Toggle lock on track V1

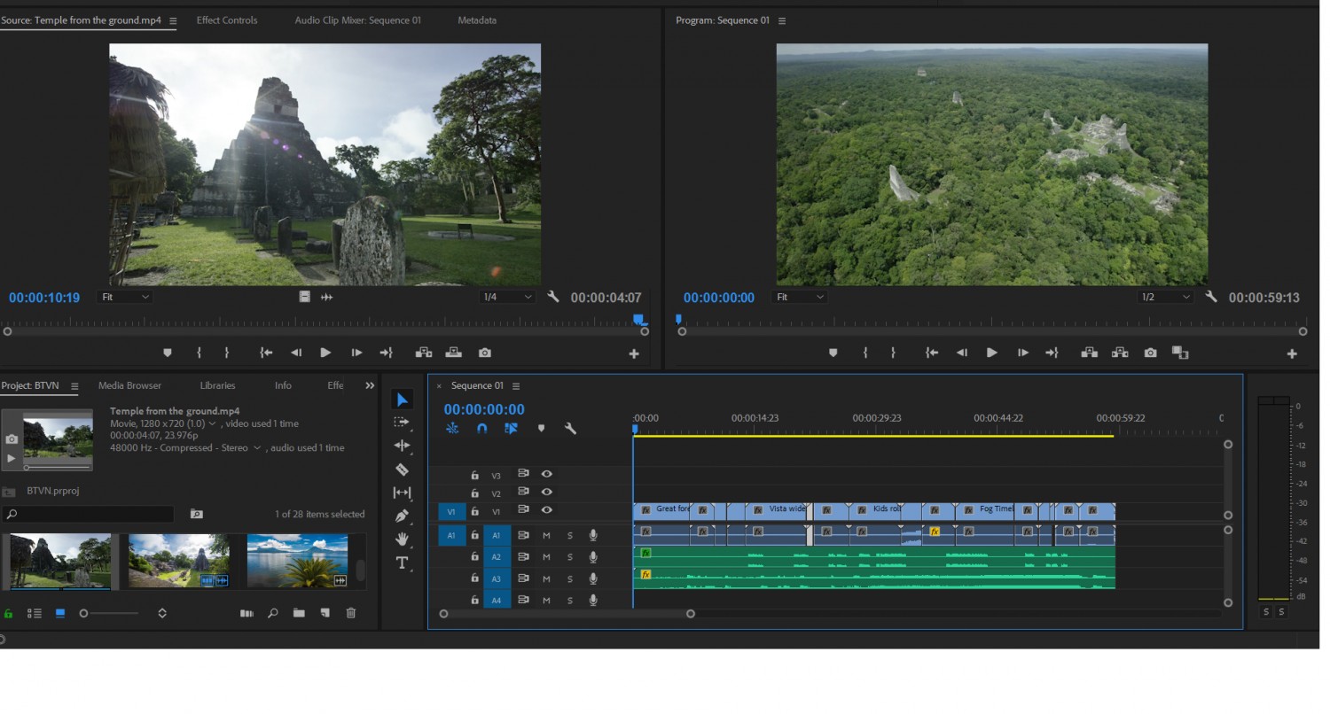click(474, 511)
